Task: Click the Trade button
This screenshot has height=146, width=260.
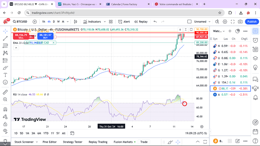Action: (x=144, y=142)
